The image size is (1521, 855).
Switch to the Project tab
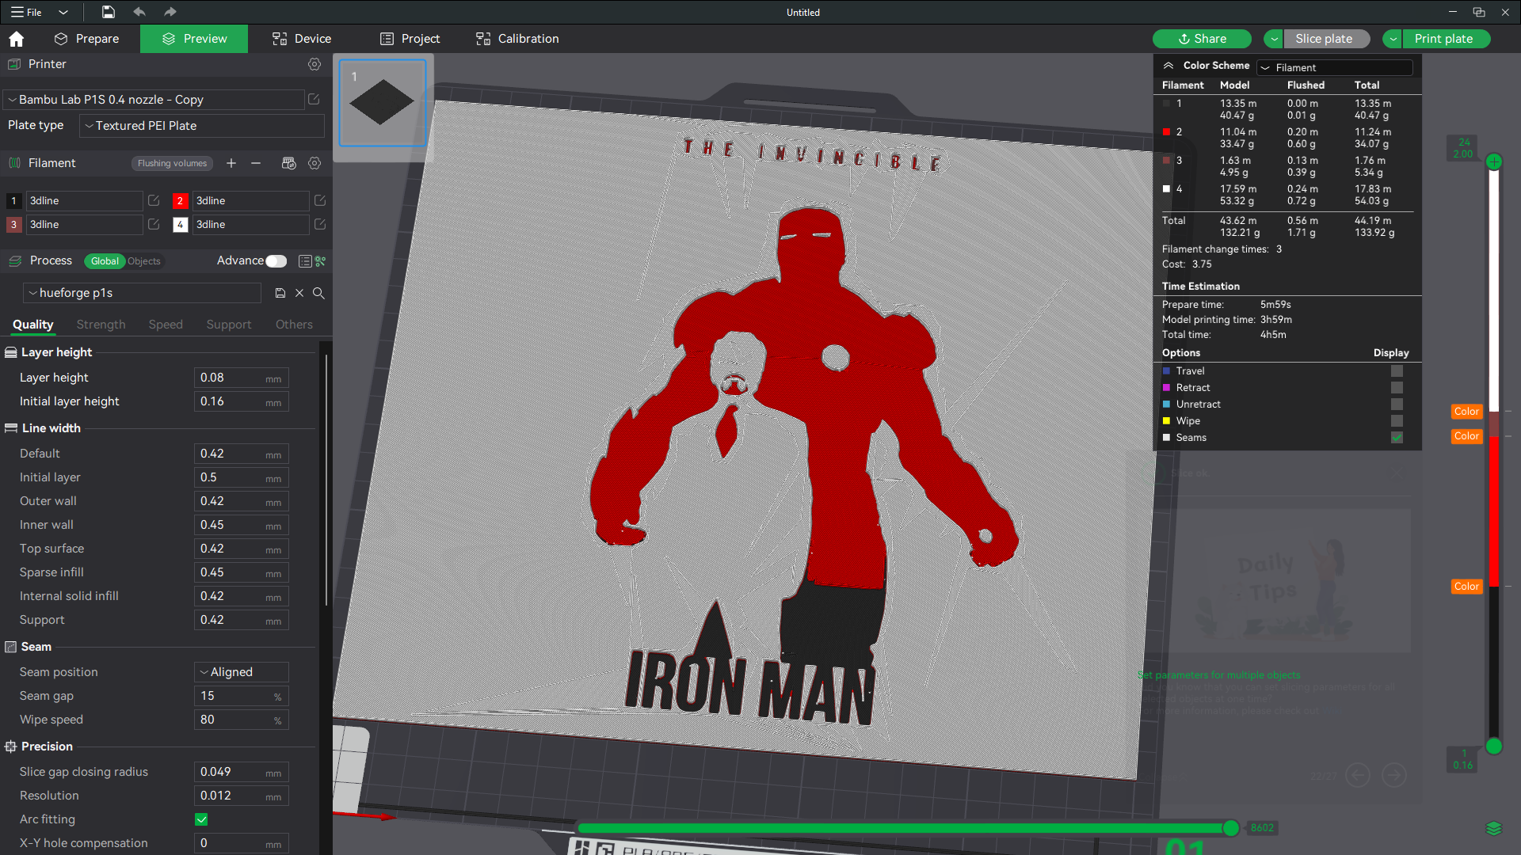[410, 39]
